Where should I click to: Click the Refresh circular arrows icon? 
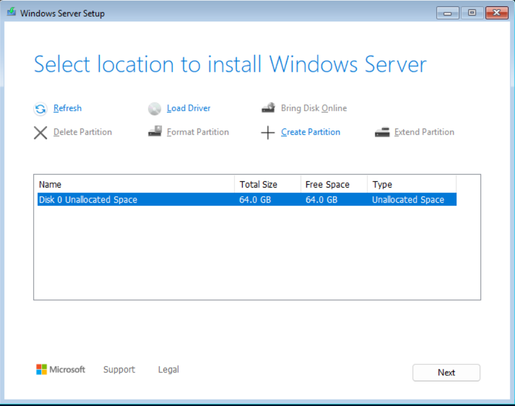[41, 109]
